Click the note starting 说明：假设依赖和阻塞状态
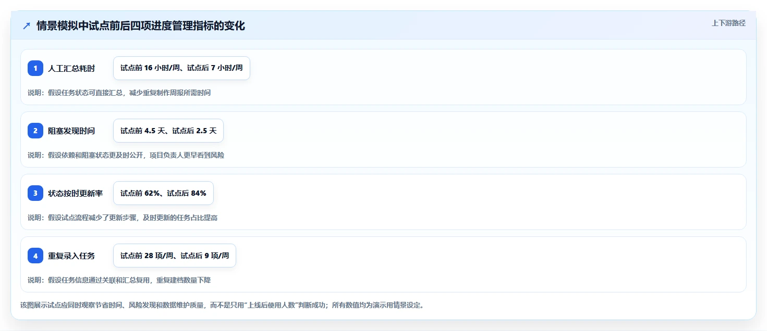This screenshot has height=331, width=767. [126, 155]
